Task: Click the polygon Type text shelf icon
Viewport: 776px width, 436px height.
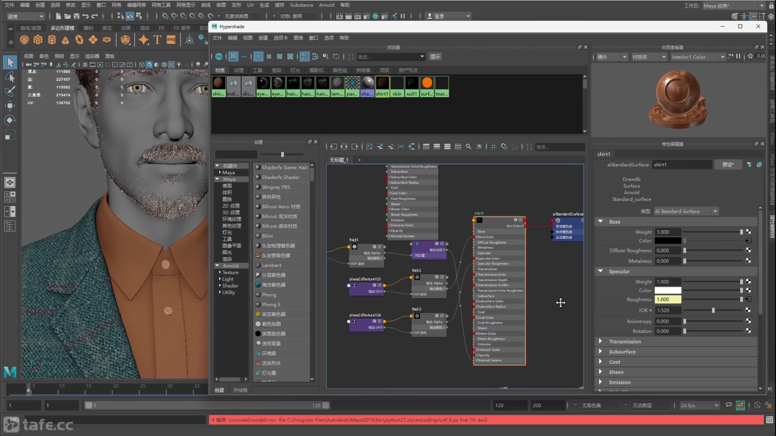Action: 157,40
